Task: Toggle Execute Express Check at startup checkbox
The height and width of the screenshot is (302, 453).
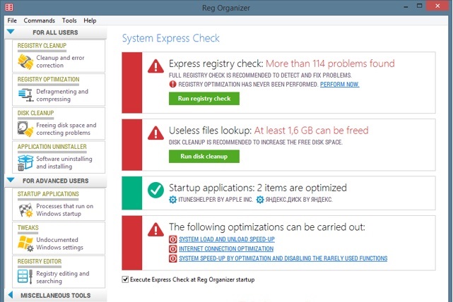Action: pos(125,279)
